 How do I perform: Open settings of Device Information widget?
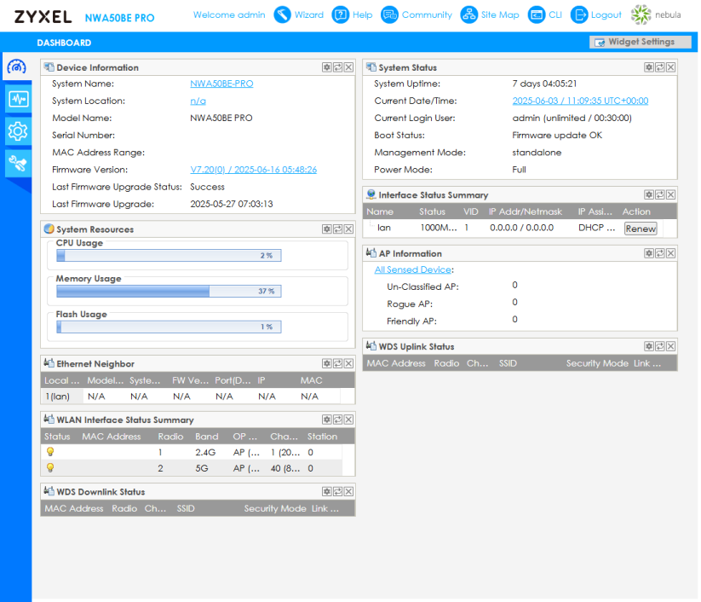[x=327, y=67]
